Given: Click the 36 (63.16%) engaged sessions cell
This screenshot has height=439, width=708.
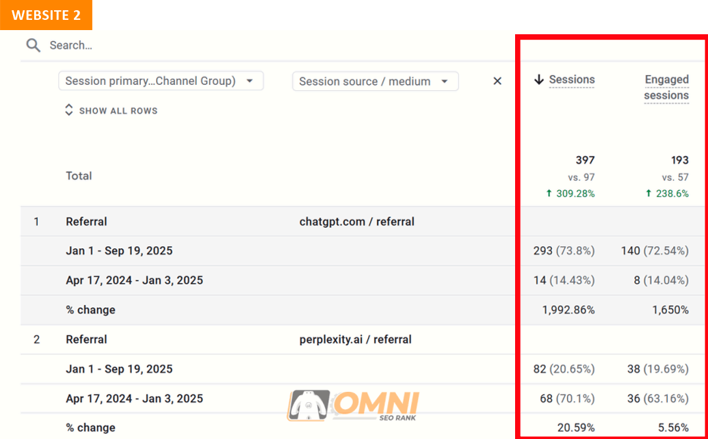Looking at the screenshot, I should (658, 399).
